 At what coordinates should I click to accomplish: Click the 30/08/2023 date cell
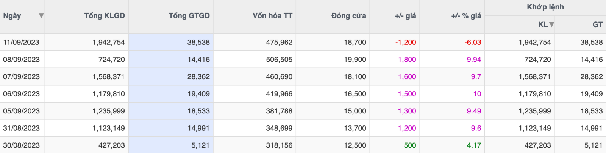point(21,145)
